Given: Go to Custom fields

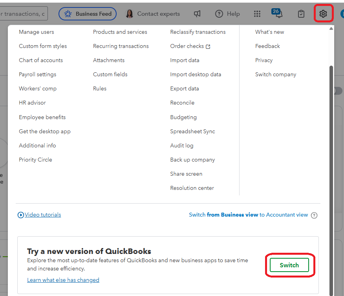Looking at the screenshot, I should pos(110,74).
